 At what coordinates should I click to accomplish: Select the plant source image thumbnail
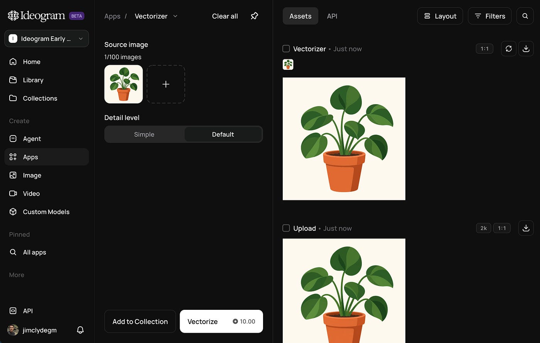point(123,84)
